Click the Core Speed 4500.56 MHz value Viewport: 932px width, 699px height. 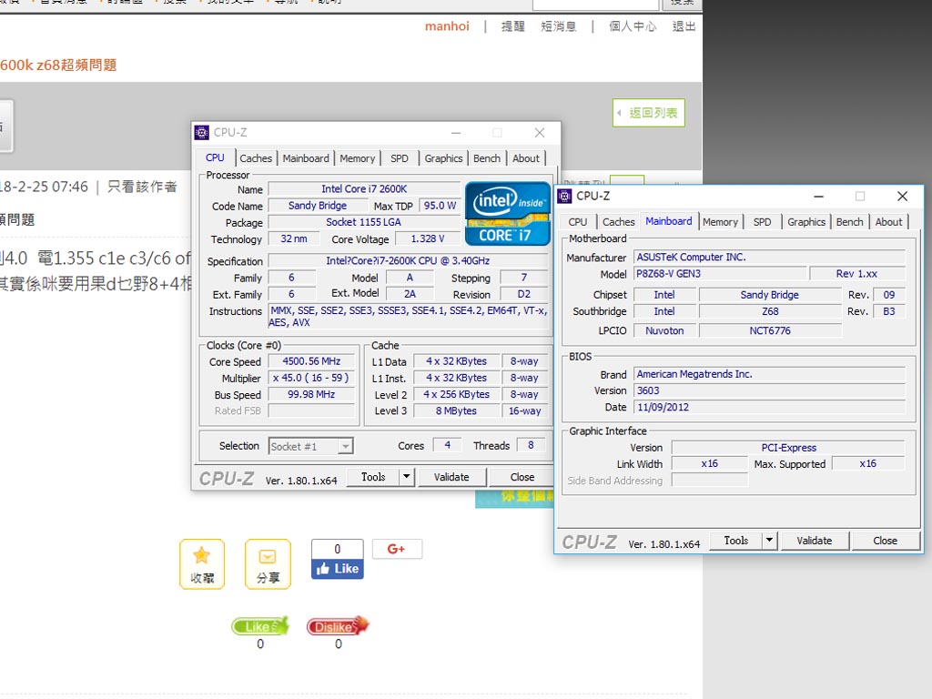point(311,361)
